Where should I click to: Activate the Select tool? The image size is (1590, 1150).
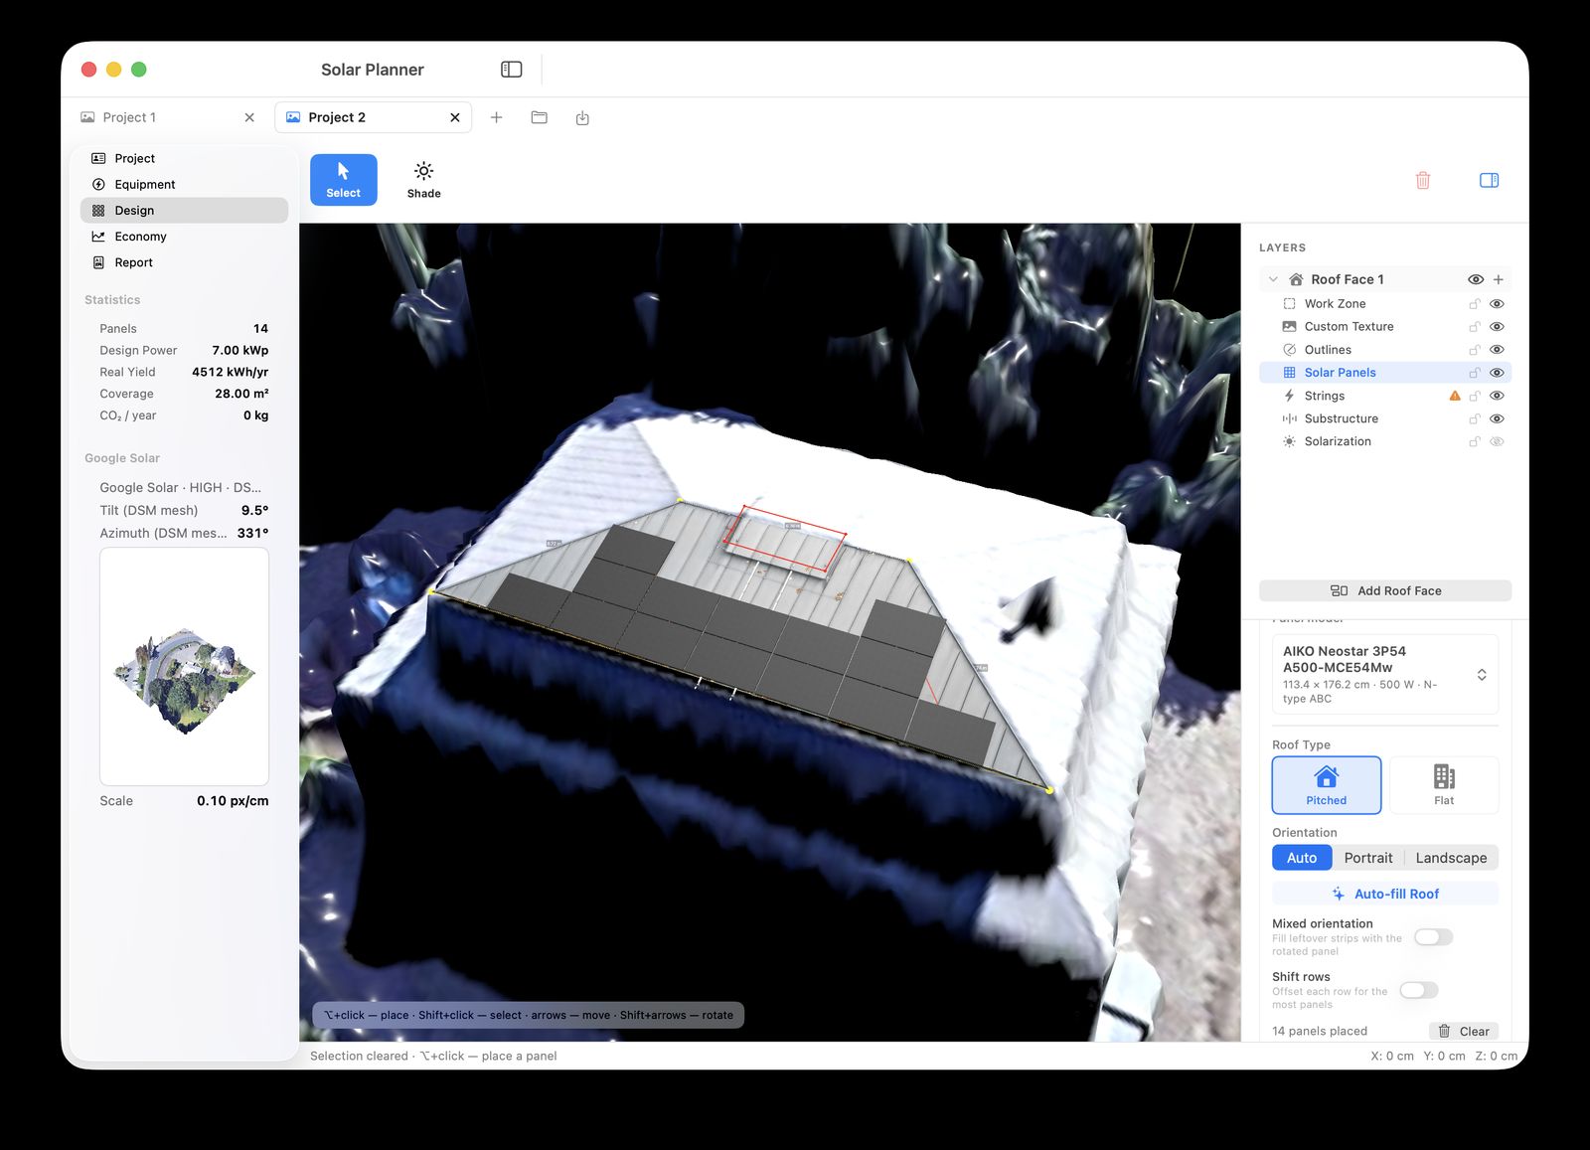[x=343, y=180]
